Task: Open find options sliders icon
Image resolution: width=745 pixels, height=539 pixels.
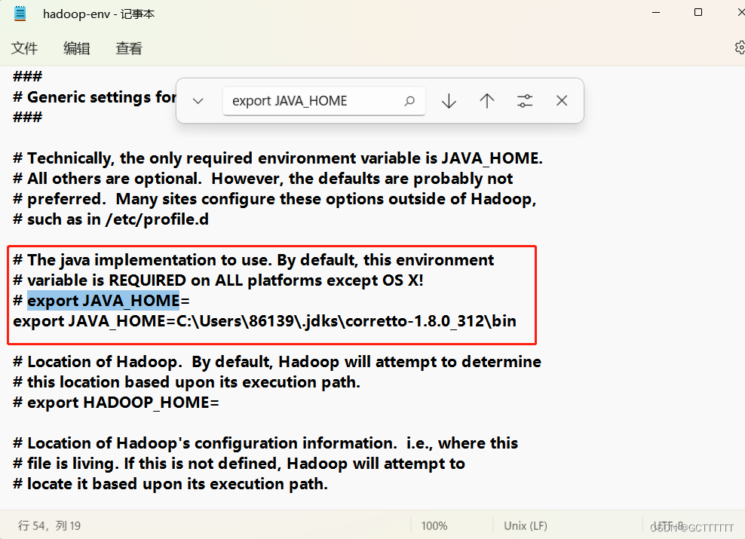Action: coord(525,101)
